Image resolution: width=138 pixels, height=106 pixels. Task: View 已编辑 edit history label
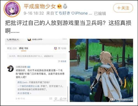click(x=100, y=13)
